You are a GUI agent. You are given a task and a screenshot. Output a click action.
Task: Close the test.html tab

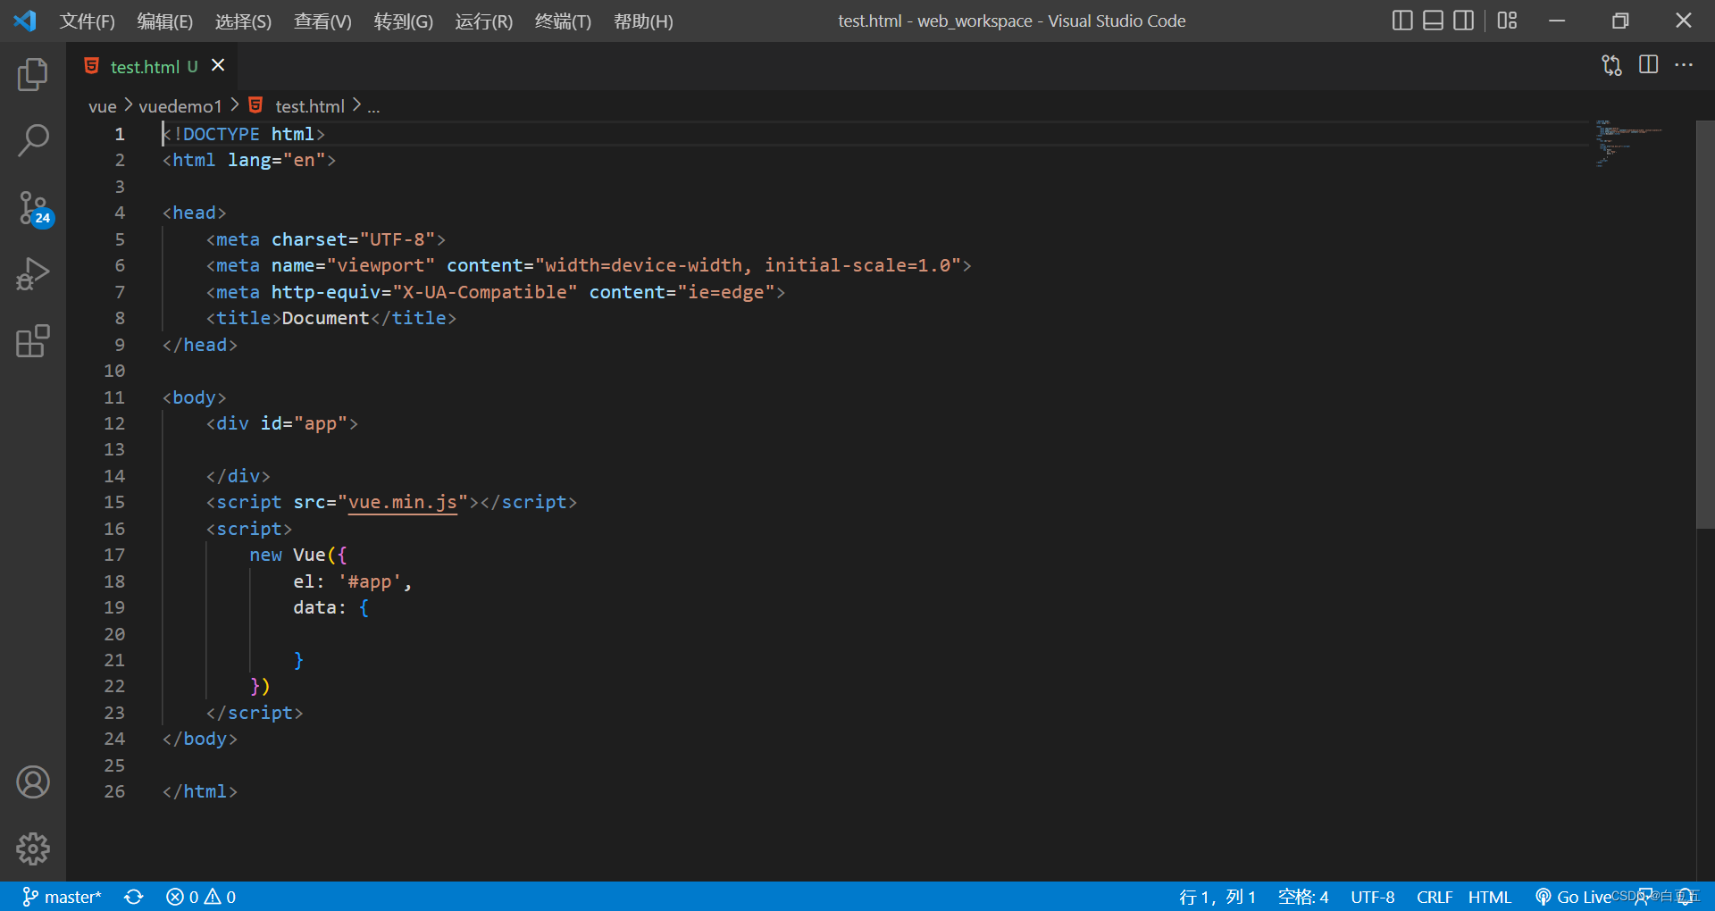coord(218,65)
